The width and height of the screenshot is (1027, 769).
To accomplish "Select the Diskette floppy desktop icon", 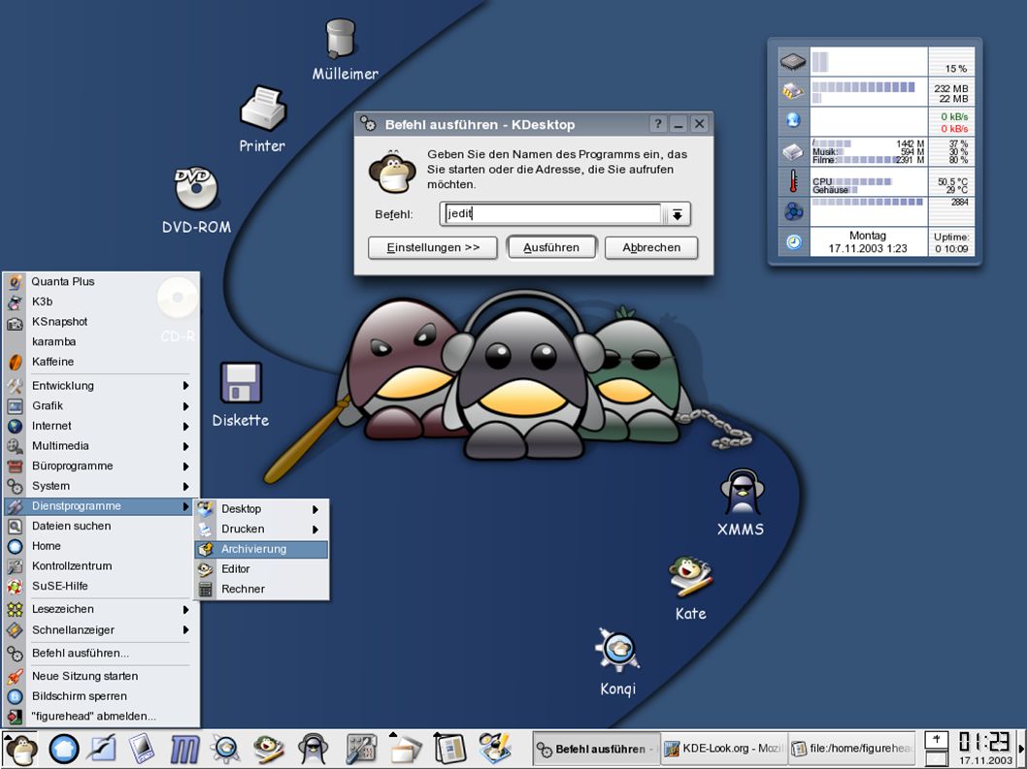I will (x=241, y=383).
